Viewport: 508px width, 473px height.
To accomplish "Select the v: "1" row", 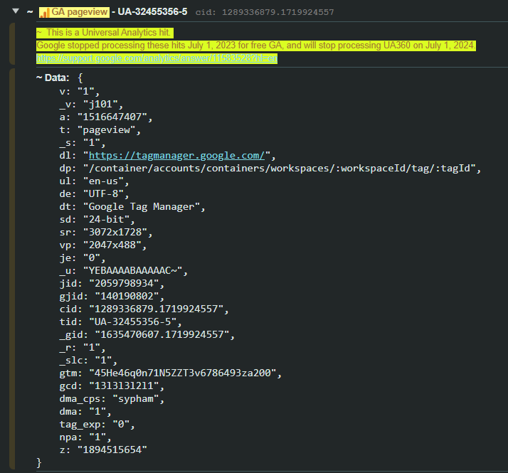I will [x=80, y=91].
